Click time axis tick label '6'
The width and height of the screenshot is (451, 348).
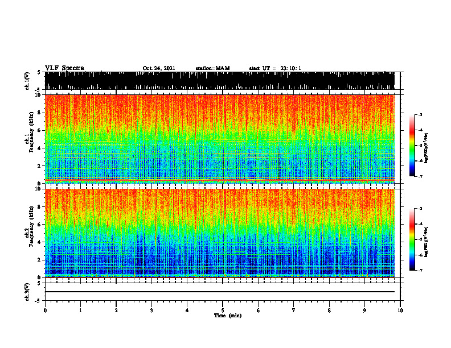[259, 310]
